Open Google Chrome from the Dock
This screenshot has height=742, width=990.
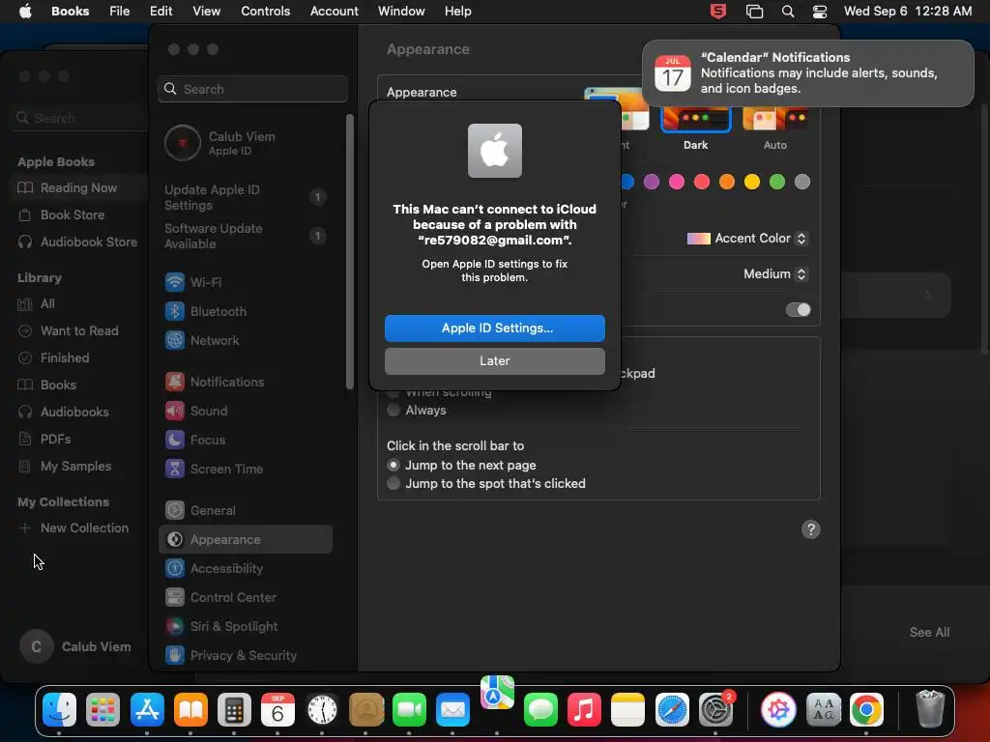click(x=866, y=710)
